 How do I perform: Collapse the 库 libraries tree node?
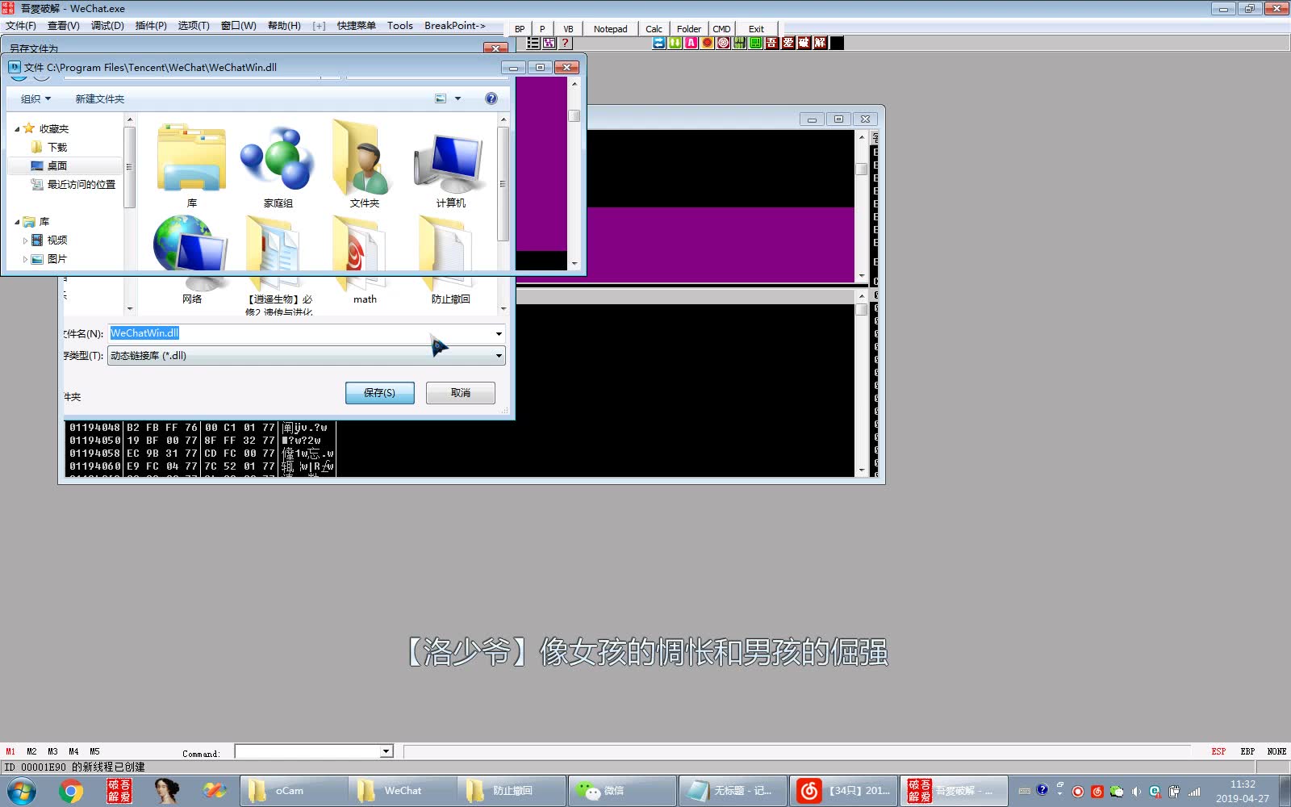[x=17, y=222]
